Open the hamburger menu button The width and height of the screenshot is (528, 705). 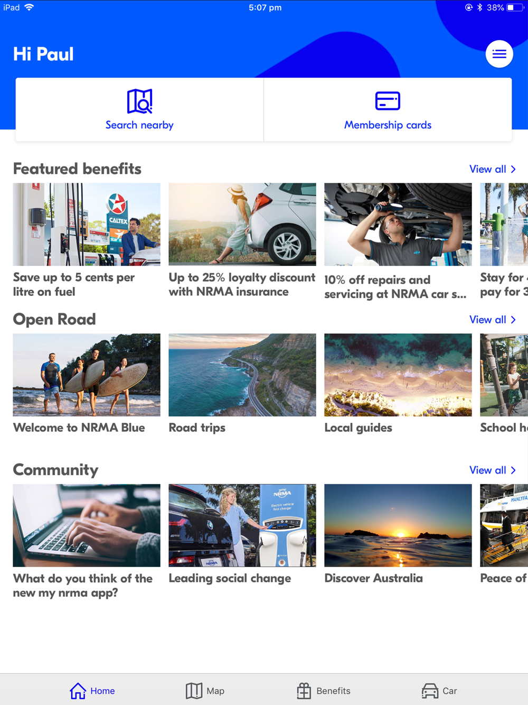point(499,54)
